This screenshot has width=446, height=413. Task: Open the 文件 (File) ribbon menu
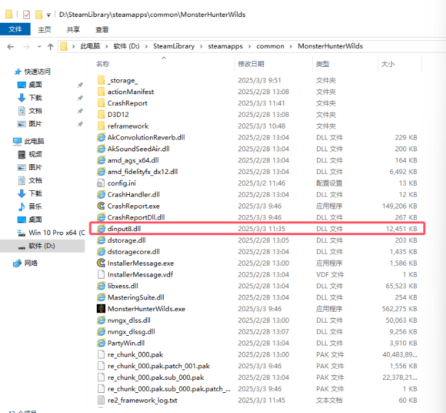click(x=15, y=29)
